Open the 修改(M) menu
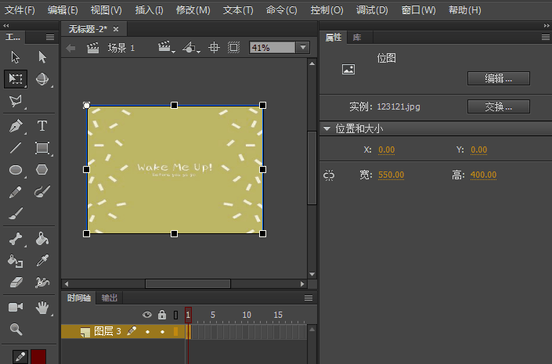 point(193,10)
